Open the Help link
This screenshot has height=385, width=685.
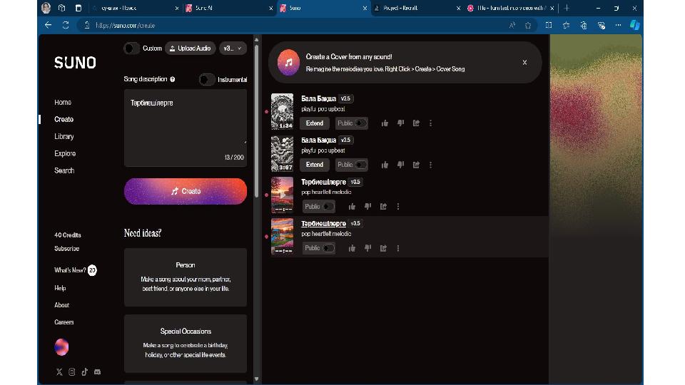click(60, 288)
